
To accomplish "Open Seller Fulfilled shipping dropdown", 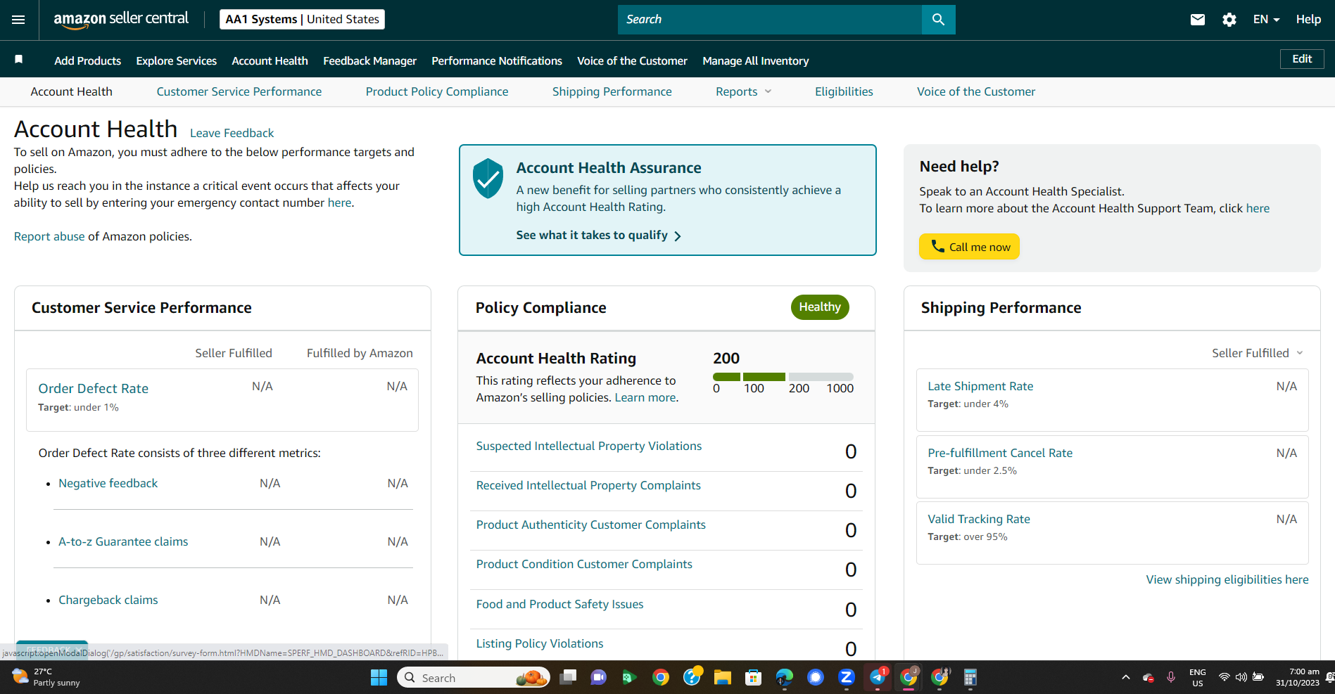I will click(1258, 353).
